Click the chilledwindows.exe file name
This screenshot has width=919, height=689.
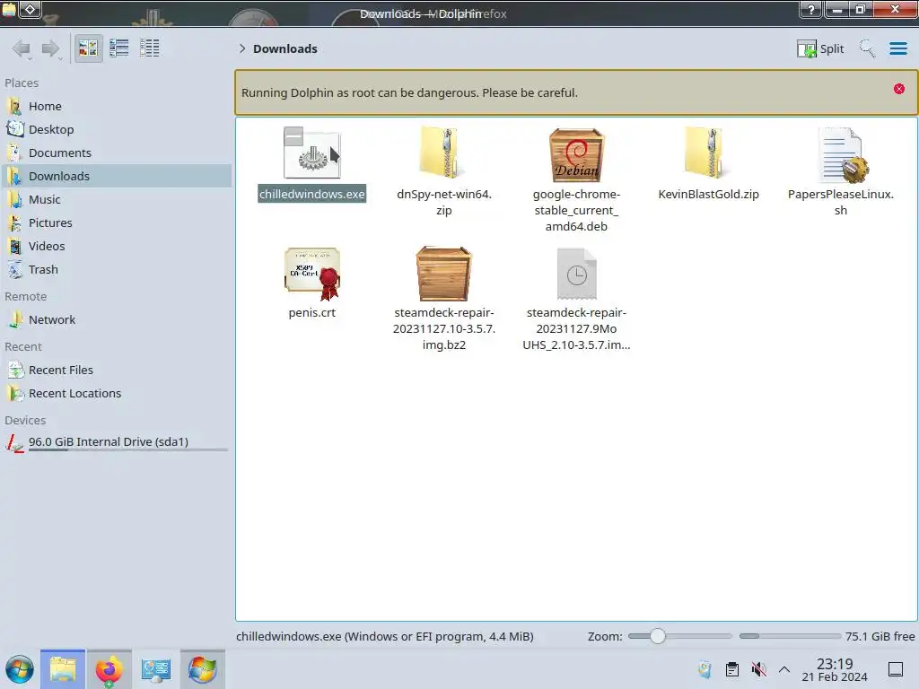[311, 194]
